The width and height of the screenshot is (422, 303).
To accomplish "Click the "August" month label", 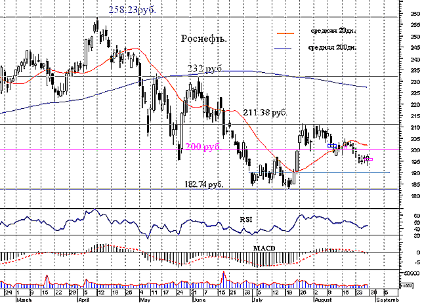I will pos(323,300).
